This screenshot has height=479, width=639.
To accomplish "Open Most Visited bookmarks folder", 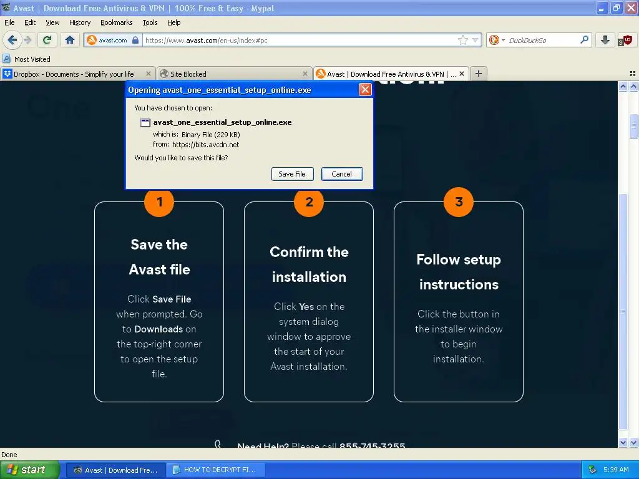I will (26, 59).
